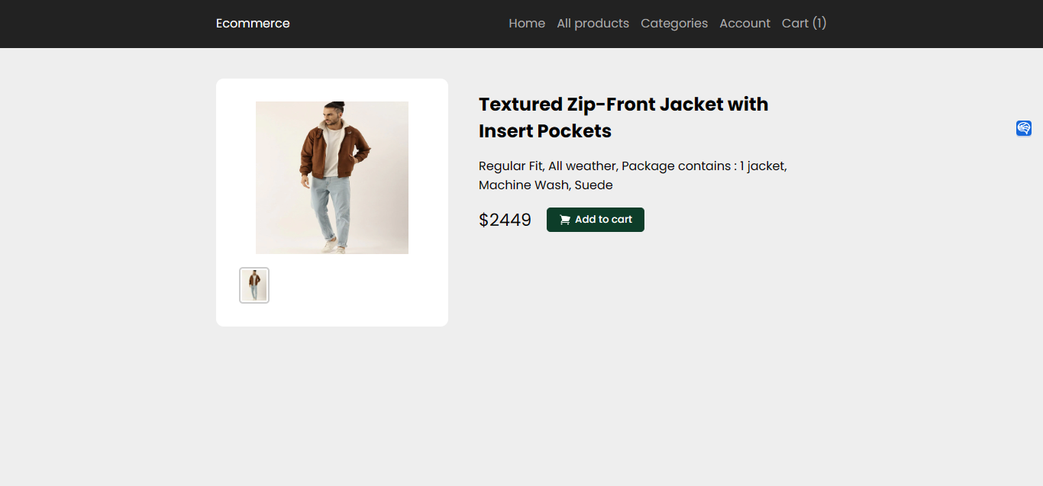Open Cart (1) from the navigation bar
1043x486 pixels.
coord(803,23)
